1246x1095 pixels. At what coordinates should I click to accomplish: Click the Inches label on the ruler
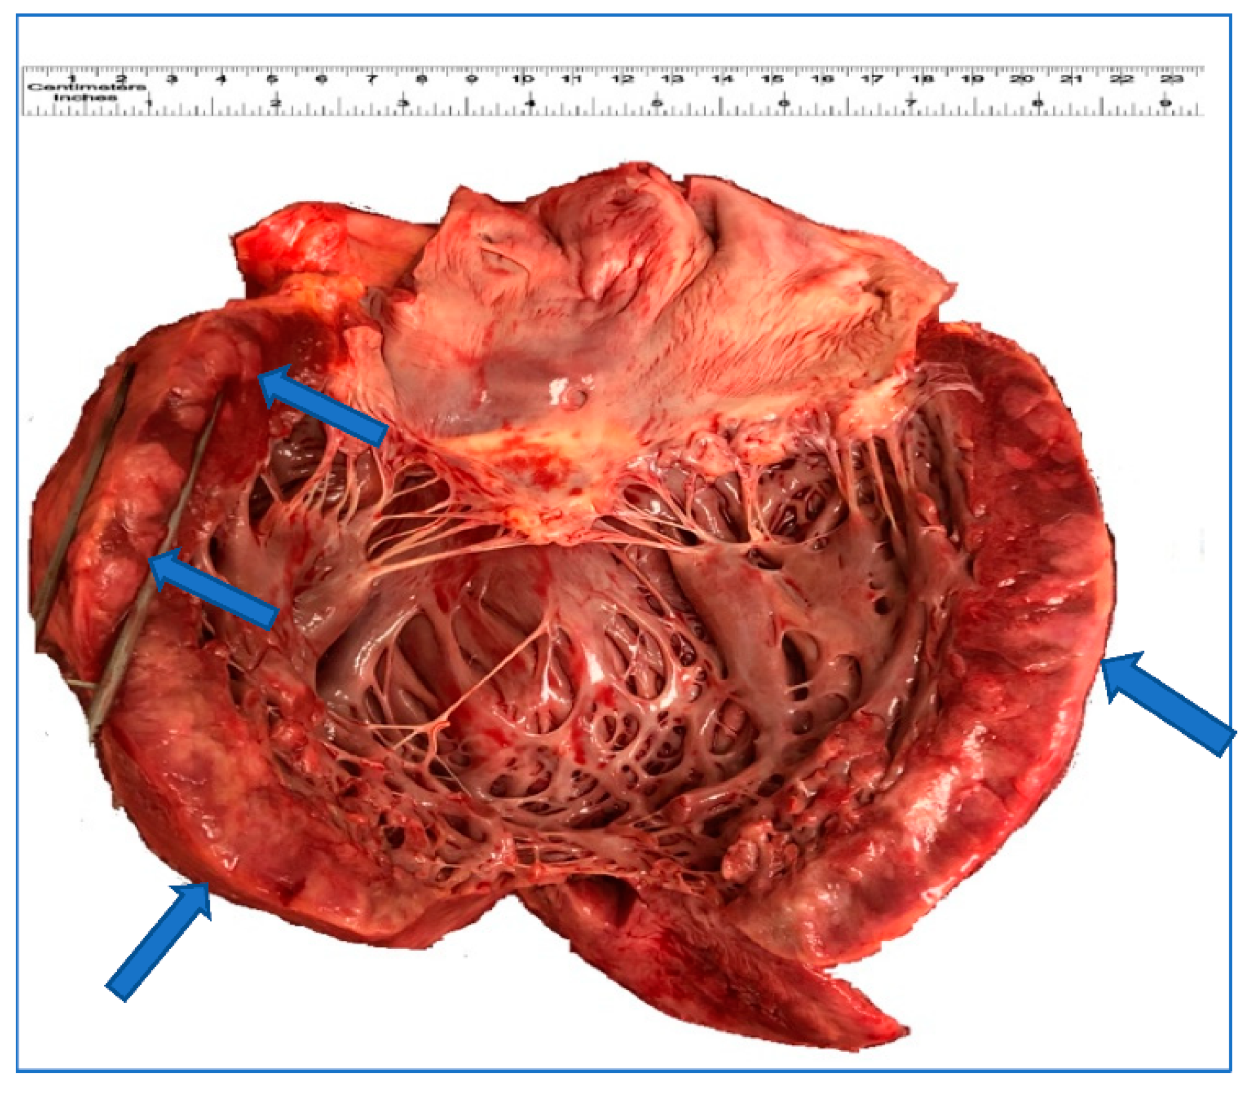click(85, 97)
